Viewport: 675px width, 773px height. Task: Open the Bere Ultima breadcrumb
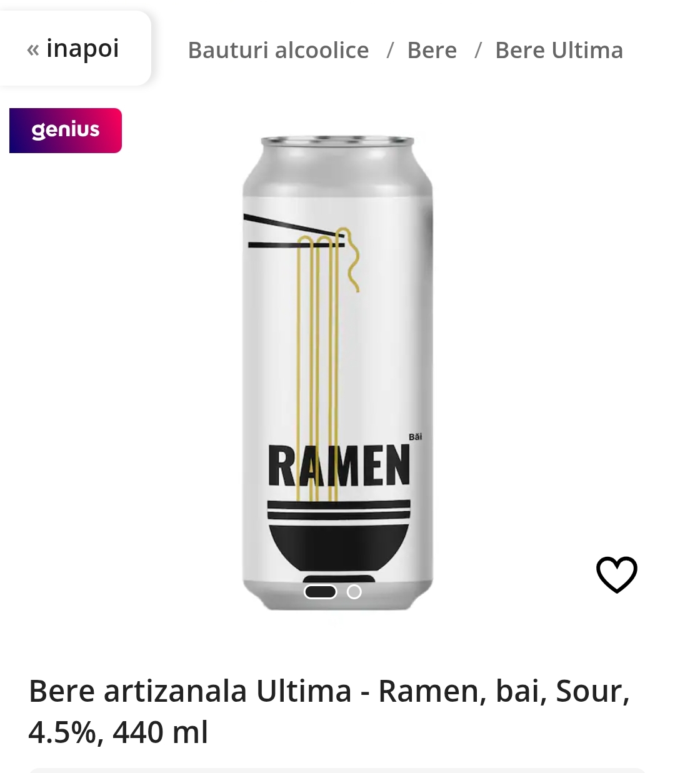coord(559,50)
